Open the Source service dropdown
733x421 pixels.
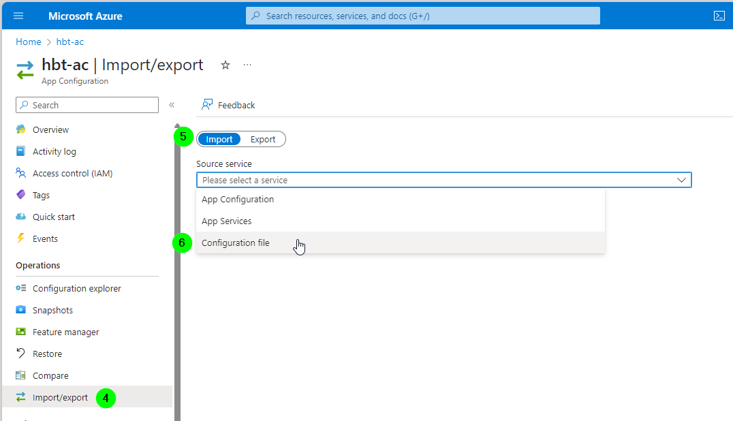(x=443, y=180)
